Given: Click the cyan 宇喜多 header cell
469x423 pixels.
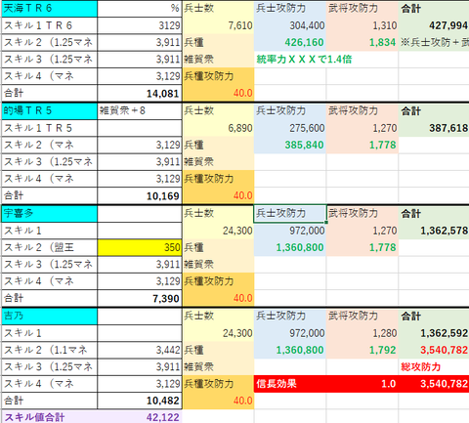Looking at the screenshot, I should click(50, 214).
